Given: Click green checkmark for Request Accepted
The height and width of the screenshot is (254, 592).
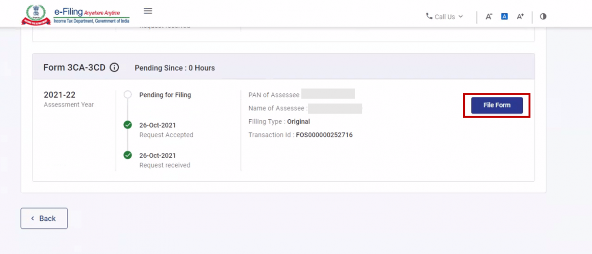Looking at the screenshot, I should coord(128,125).
